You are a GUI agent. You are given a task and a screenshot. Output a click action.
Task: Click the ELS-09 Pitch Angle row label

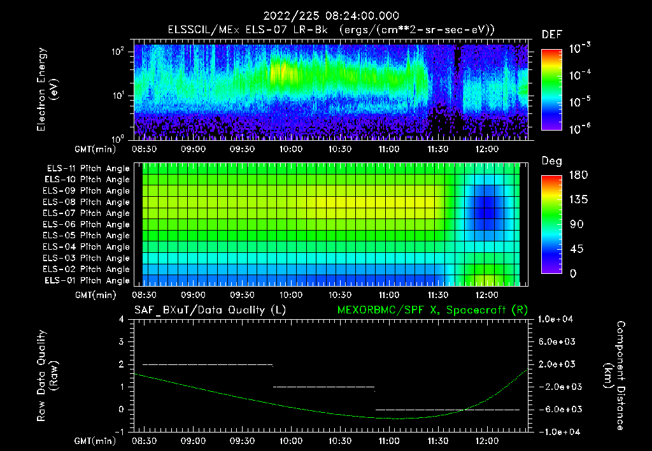click(x=87, y=191)
